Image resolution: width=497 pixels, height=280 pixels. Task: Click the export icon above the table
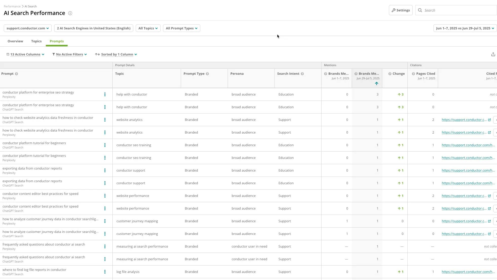click(493, 54)
